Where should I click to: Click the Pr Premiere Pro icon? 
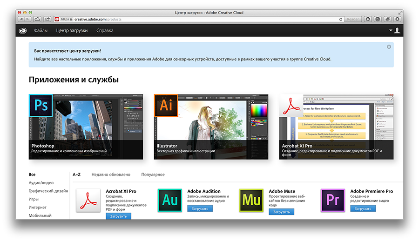(333, 201)
